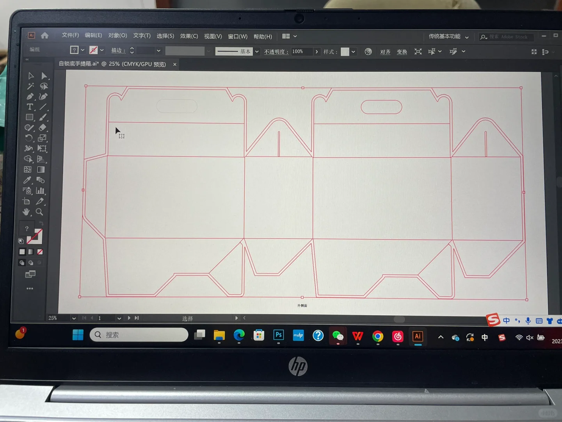Select the Artboard tool

pos(27,201)
